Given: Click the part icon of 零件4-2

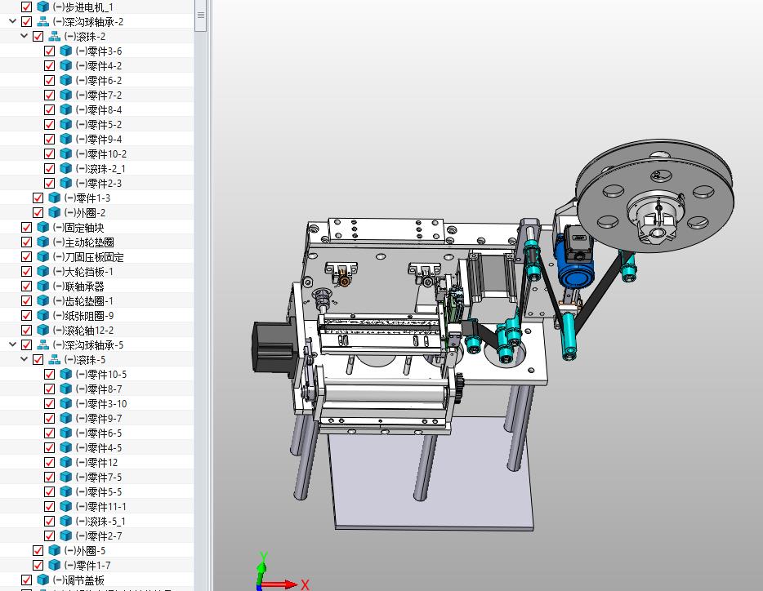Looking at the screenshot, I should (65, 65).
